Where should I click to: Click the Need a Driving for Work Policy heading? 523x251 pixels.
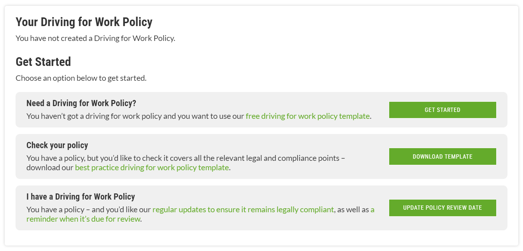(81, 103)
